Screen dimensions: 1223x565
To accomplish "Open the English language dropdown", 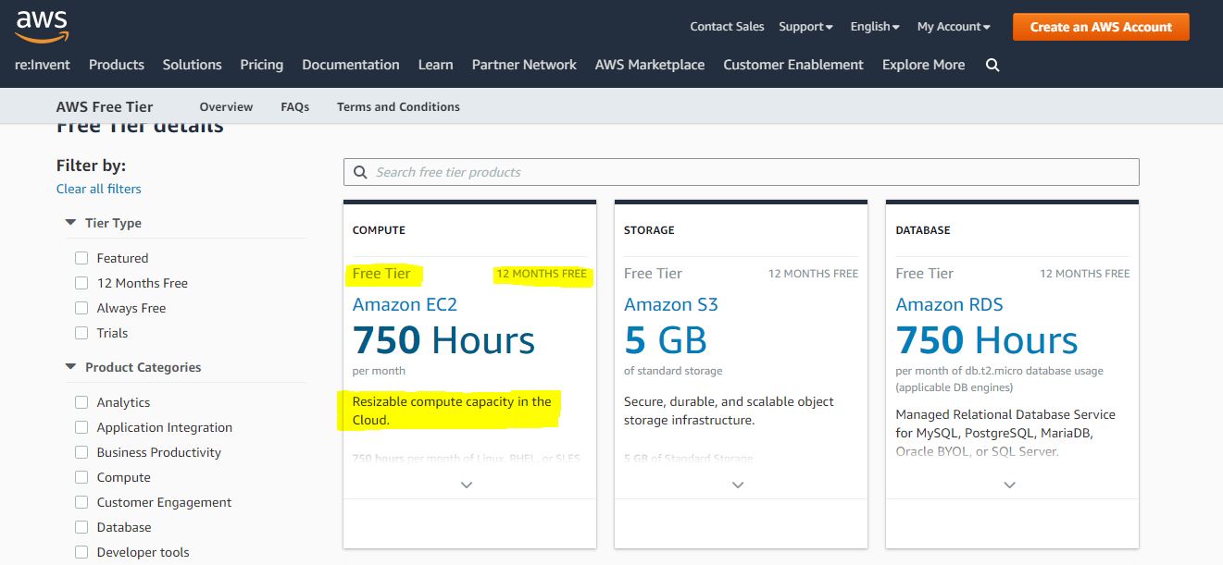I will [875, 27].
